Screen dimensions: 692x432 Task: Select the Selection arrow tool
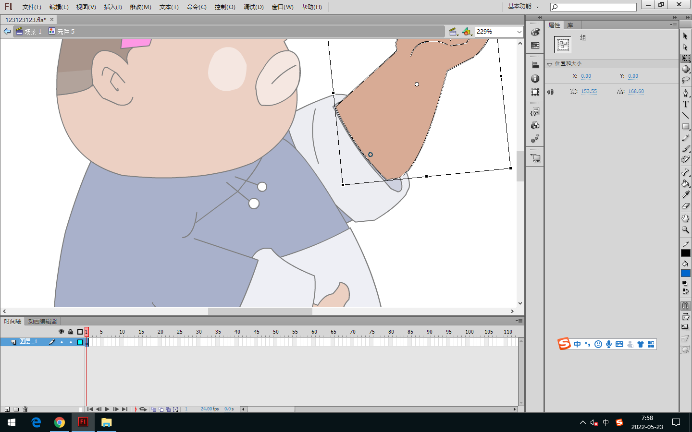coord(686,36)
